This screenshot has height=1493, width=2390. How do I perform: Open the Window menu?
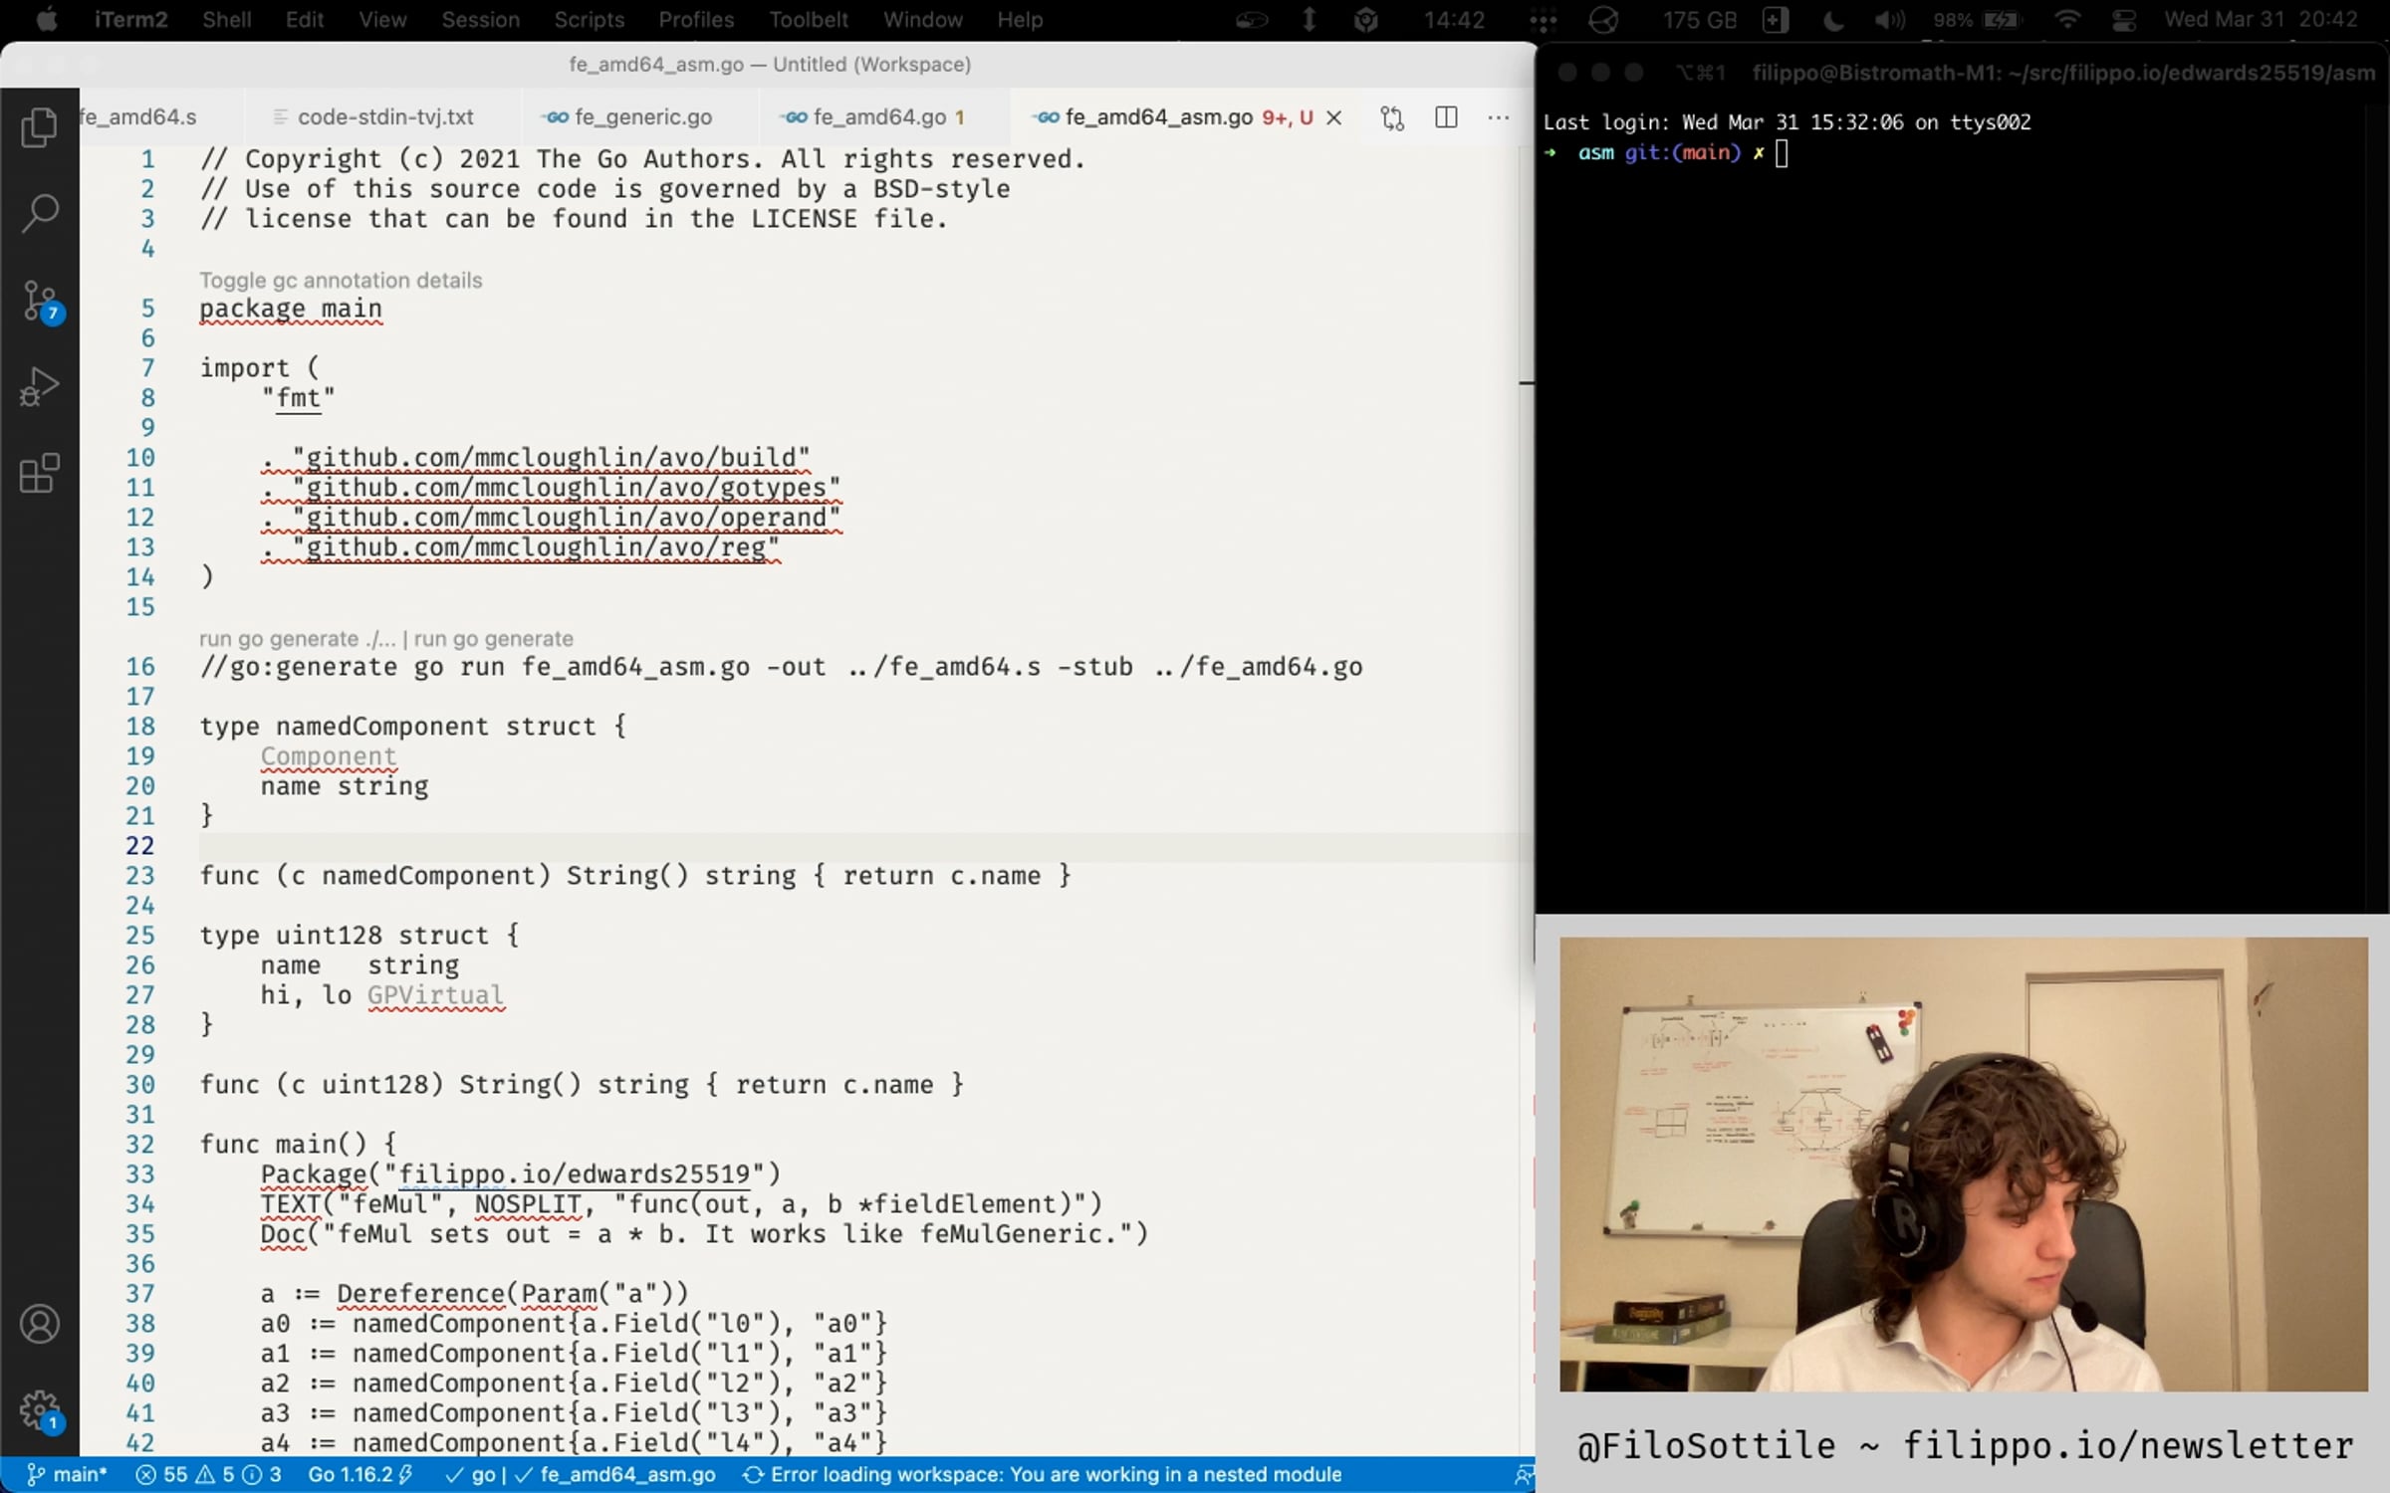[x=922, y=20]
